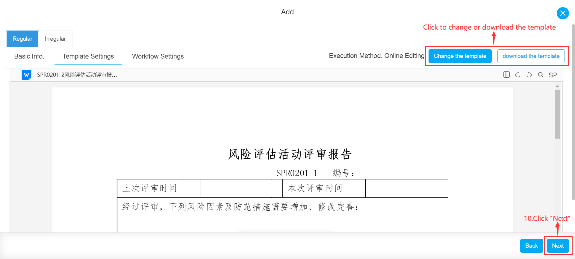Click the document scrollbar up arrow

pos(557,86)
